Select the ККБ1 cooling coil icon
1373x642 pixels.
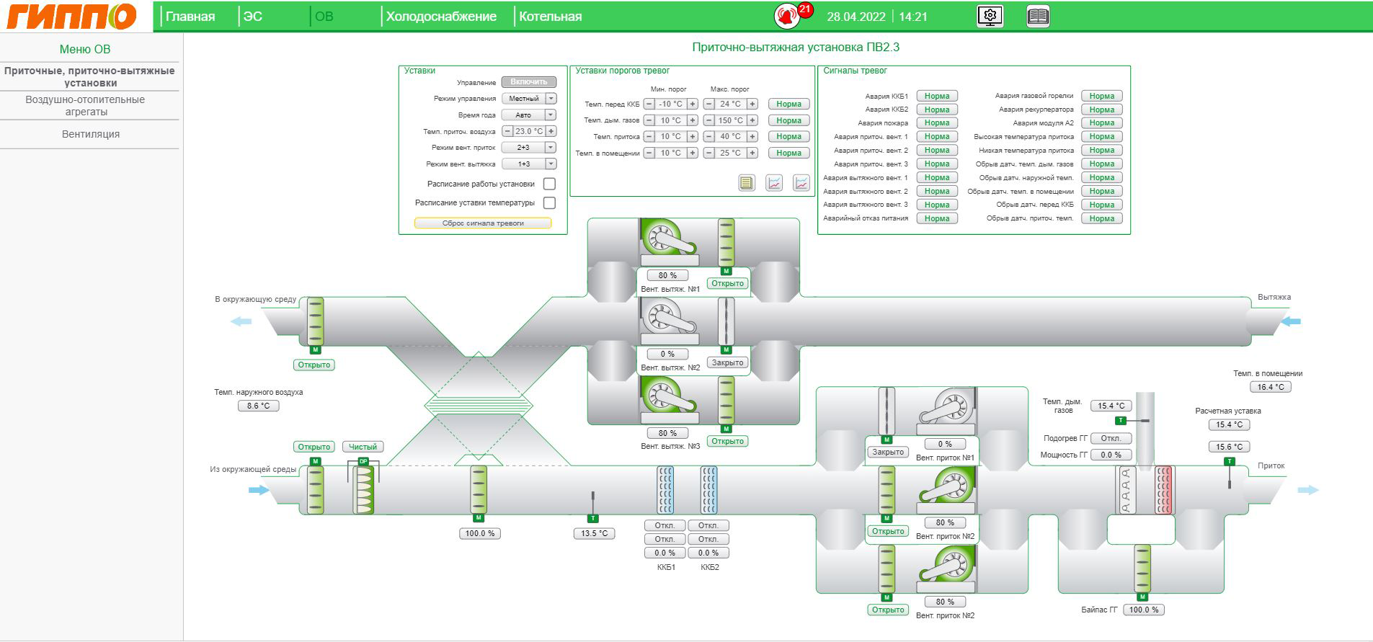click(x=665, y=490)
